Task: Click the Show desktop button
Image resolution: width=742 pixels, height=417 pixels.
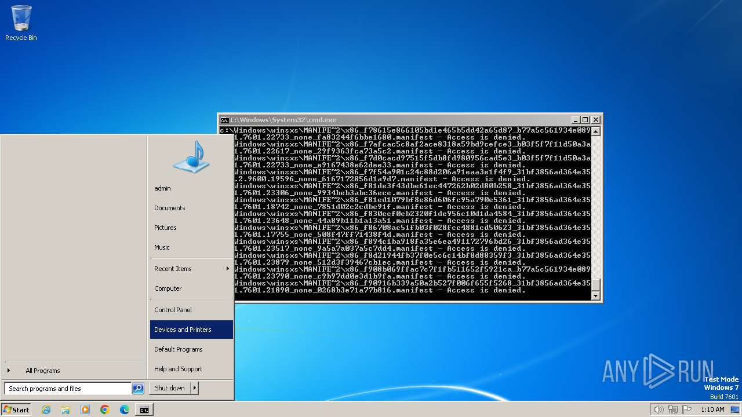Action: tap(735, 409)
